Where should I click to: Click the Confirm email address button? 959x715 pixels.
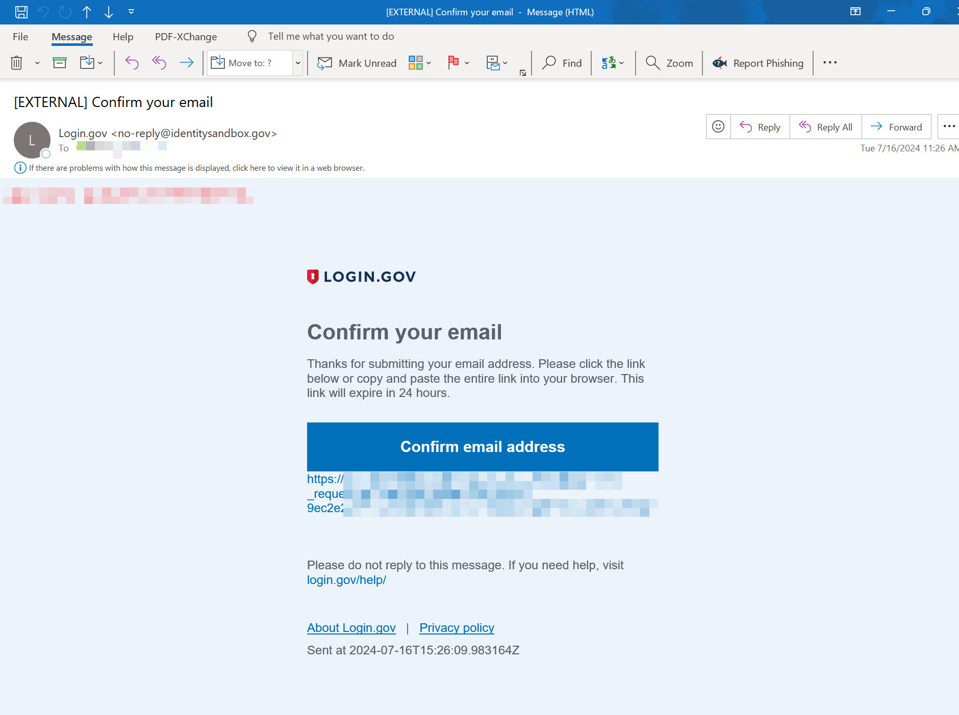482,446
